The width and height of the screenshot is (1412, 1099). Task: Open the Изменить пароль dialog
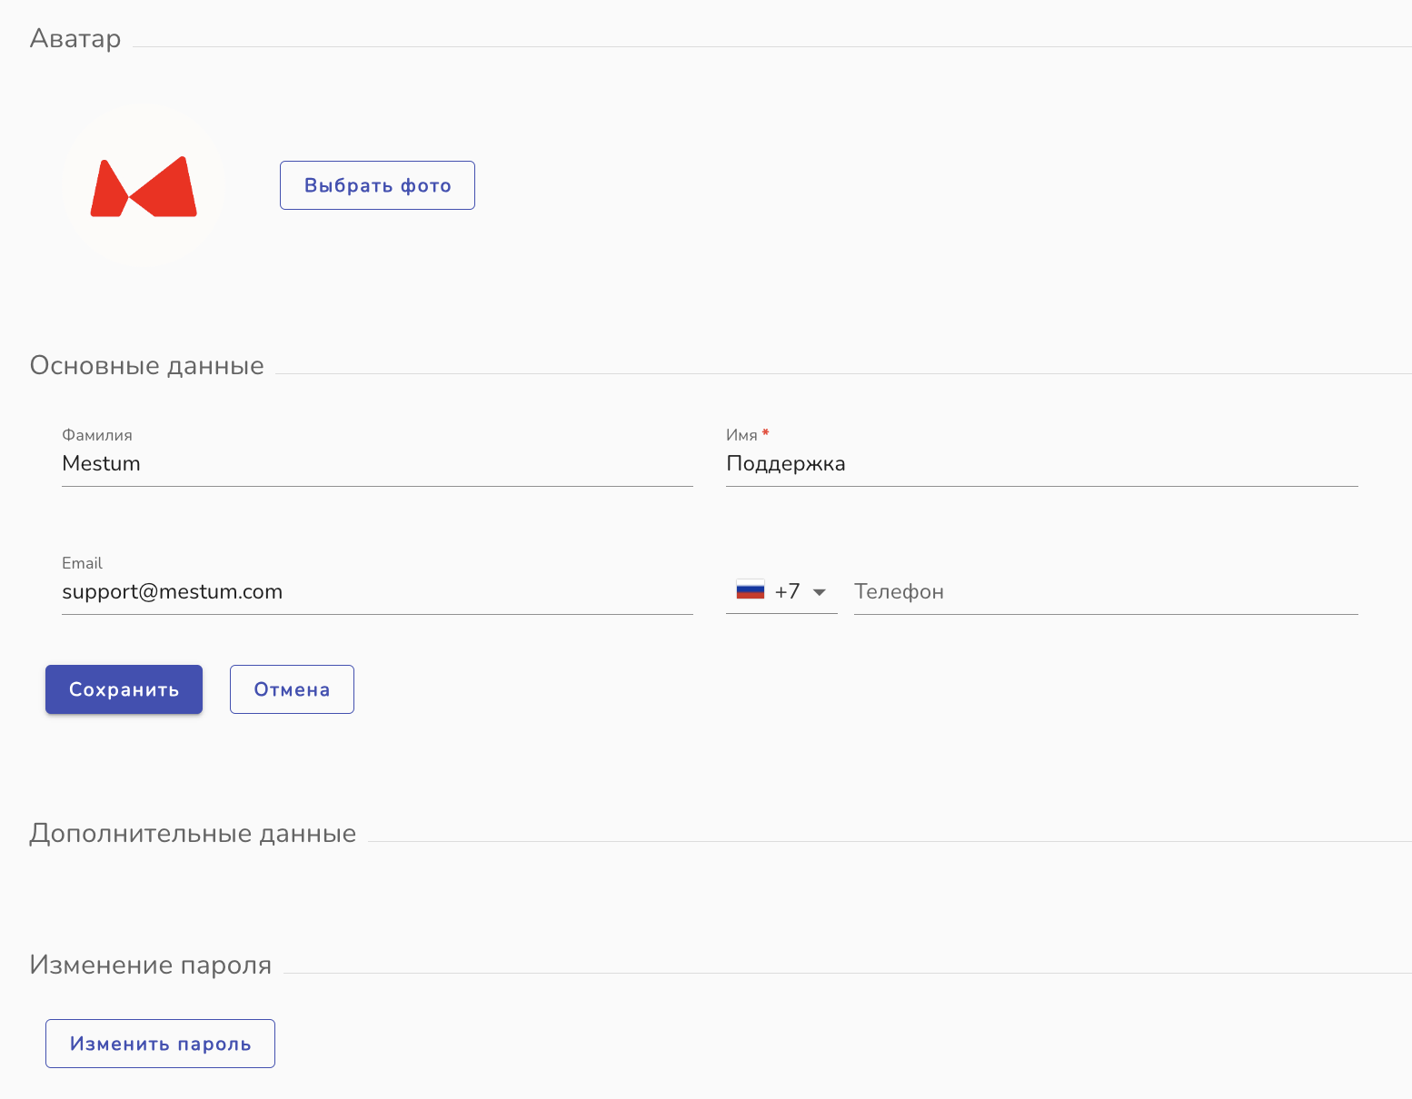(x=160, y=1044)
